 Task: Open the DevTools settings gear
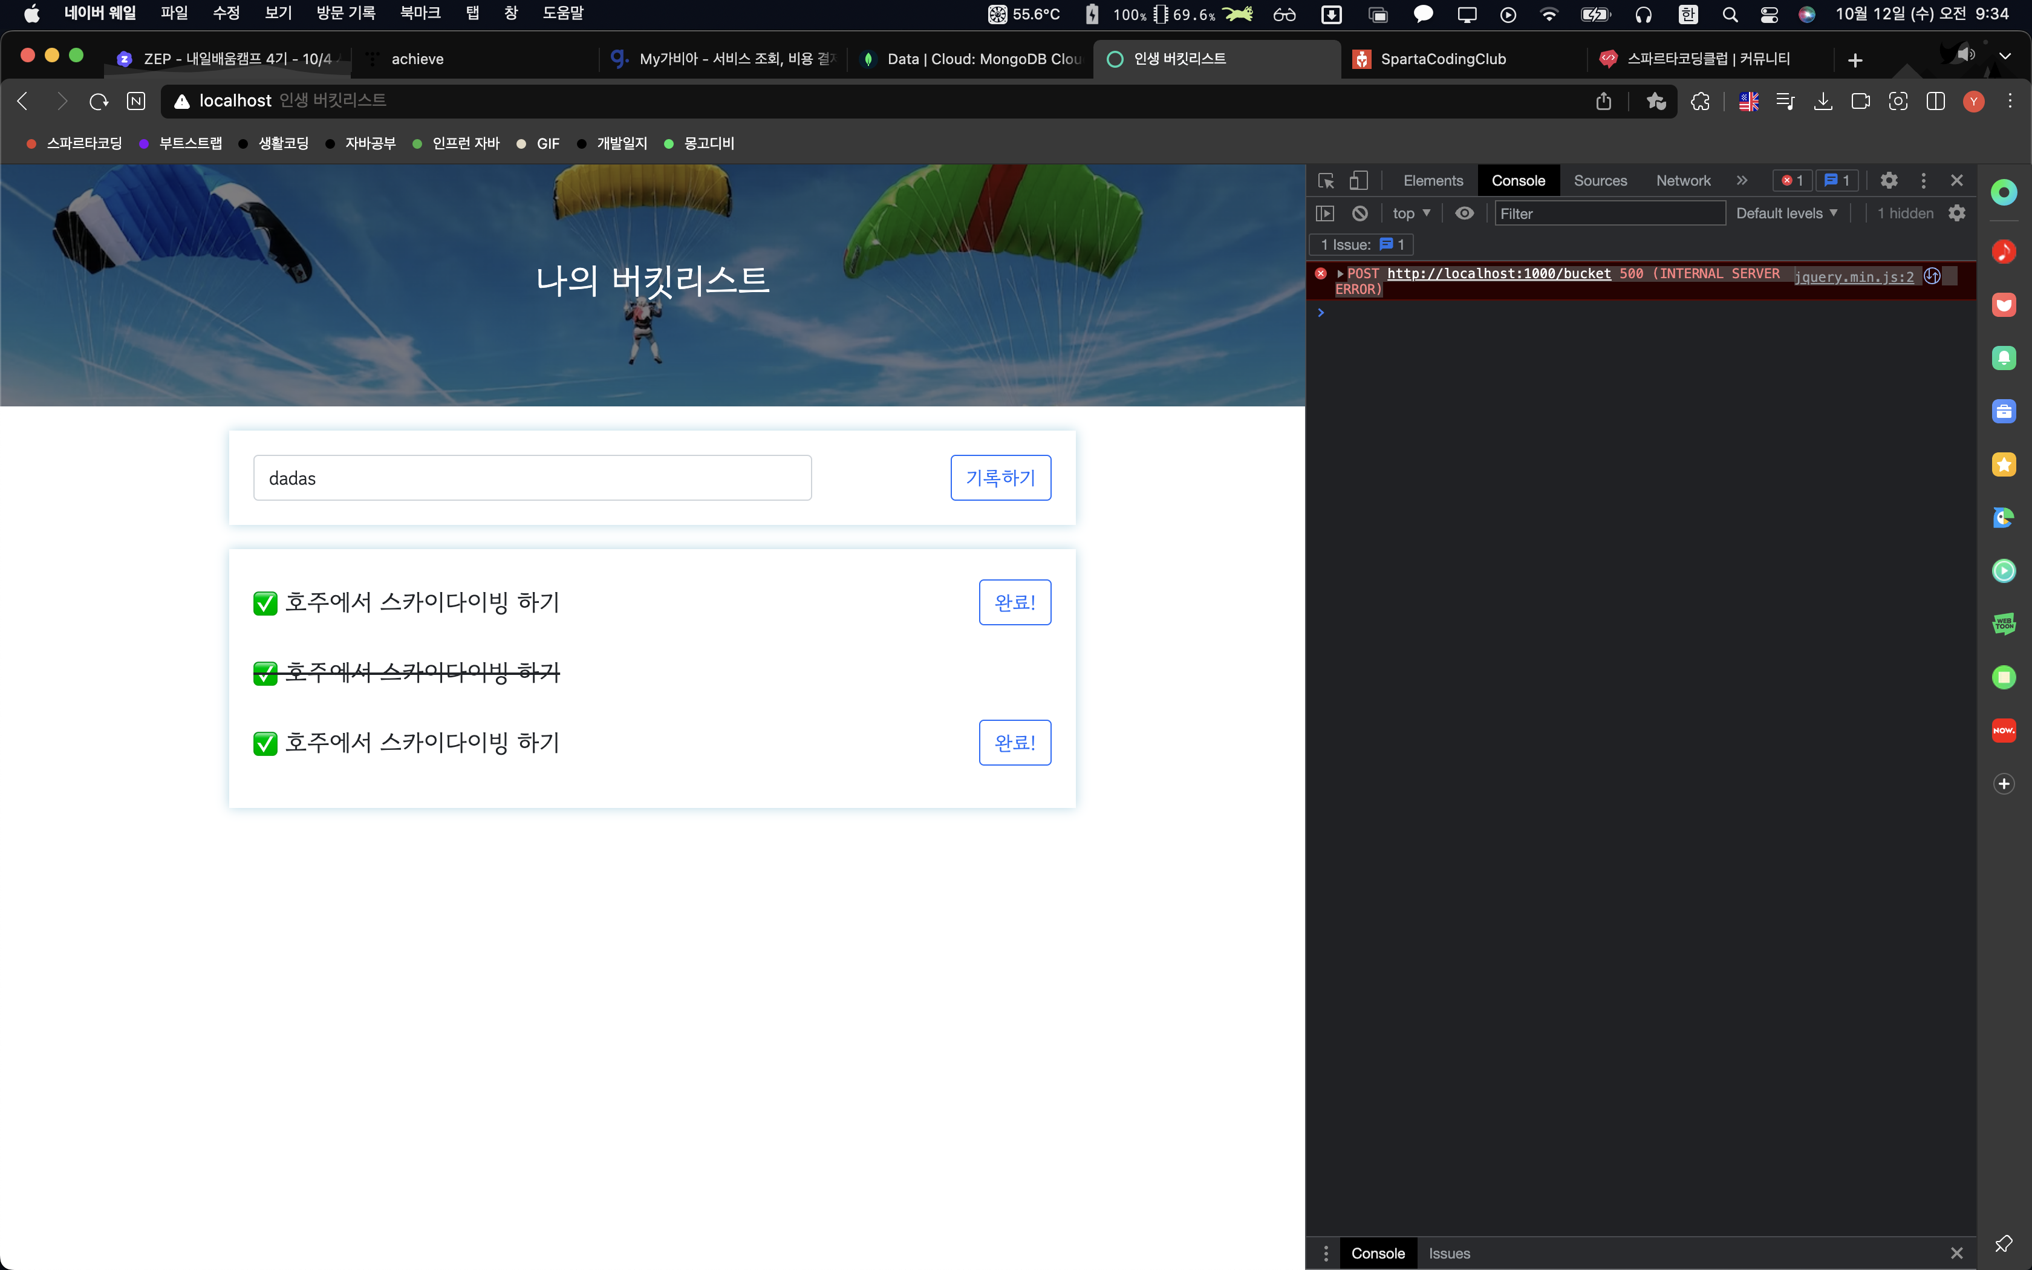coord(1889,181)
